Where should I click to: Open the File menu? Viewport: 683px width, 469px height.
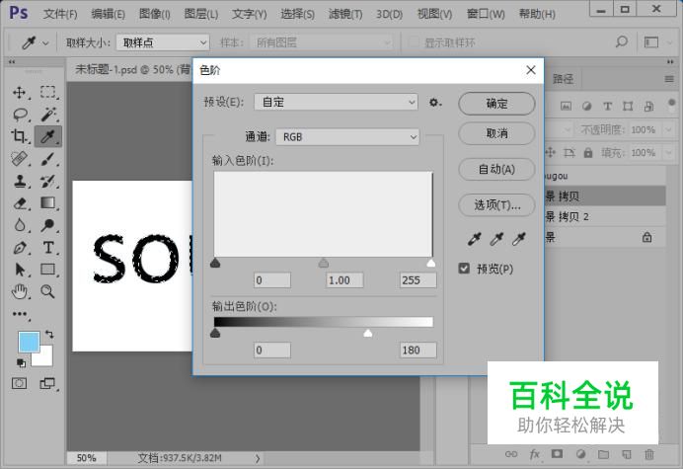click(x=60, y=14)
